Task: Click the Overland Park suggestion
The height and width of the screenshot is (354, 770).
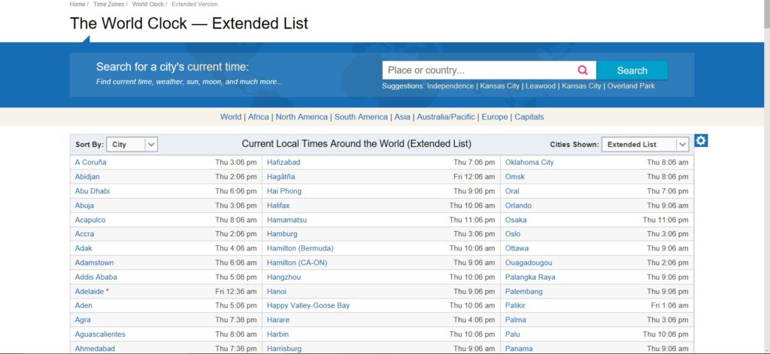Action: click(631, 86)
